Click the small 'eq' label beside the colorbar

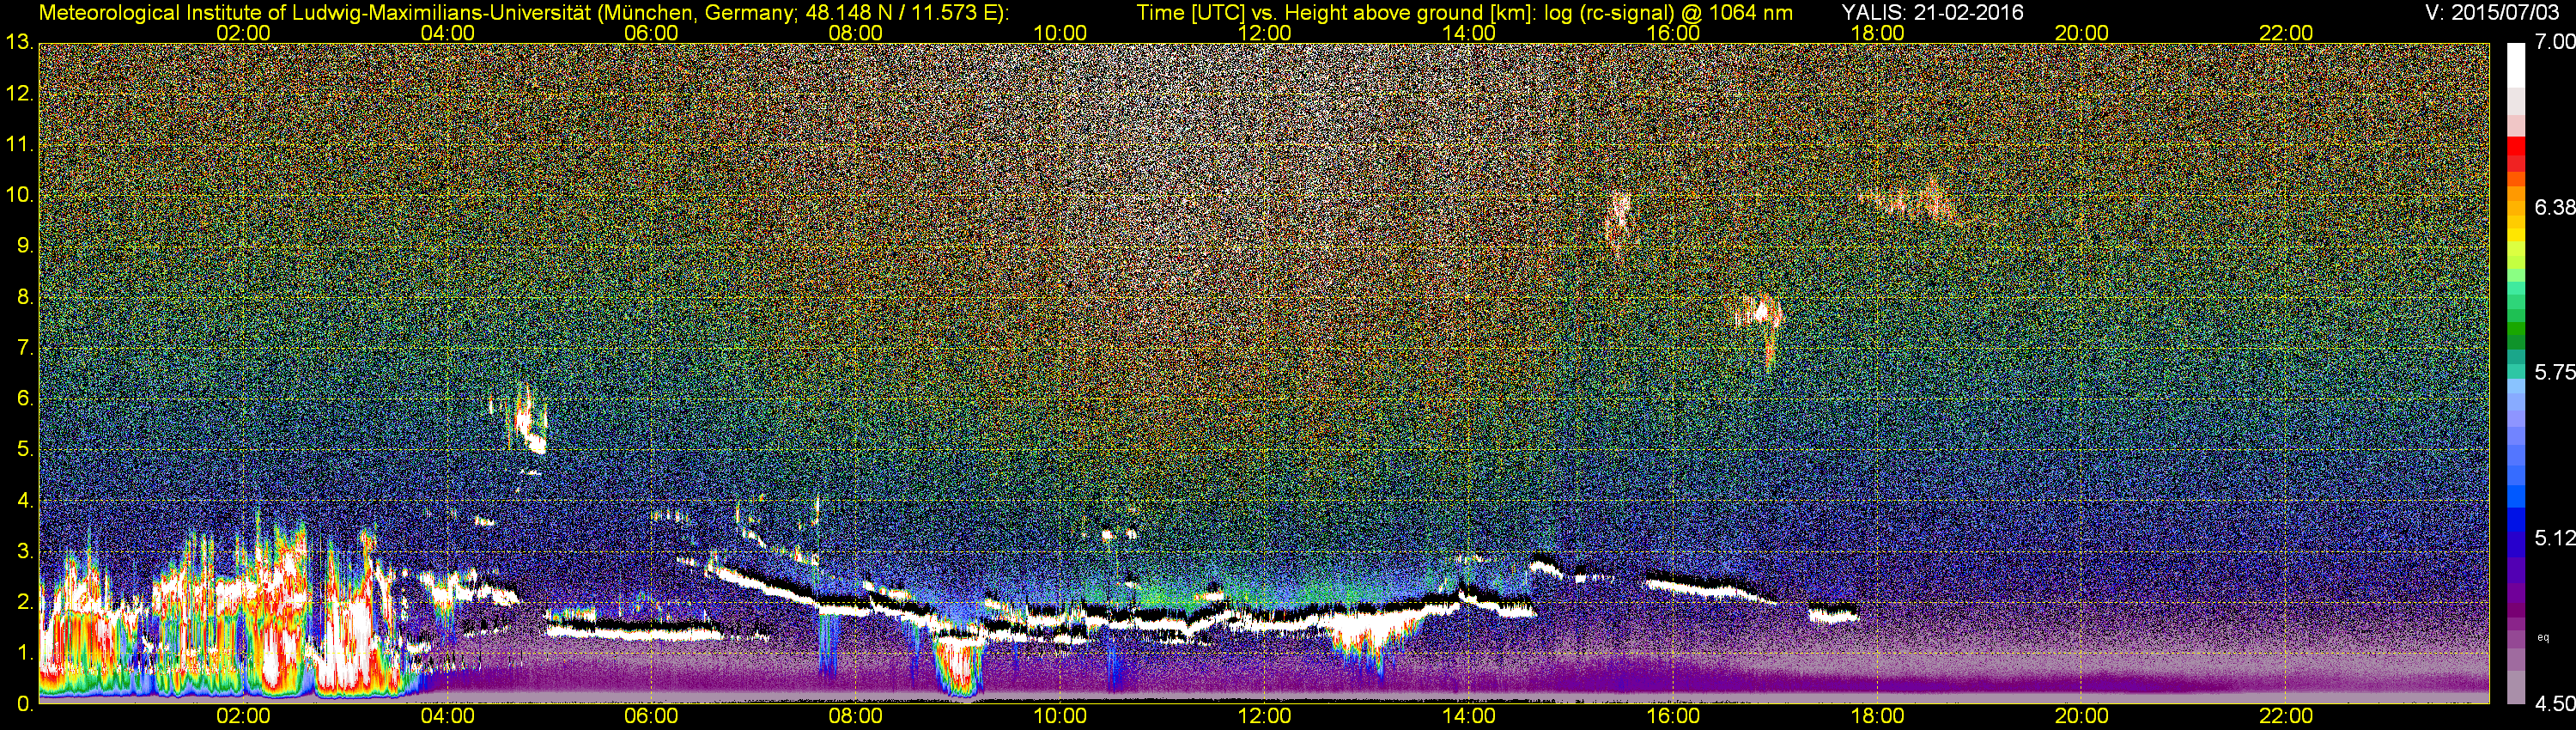pos(2543,637)
